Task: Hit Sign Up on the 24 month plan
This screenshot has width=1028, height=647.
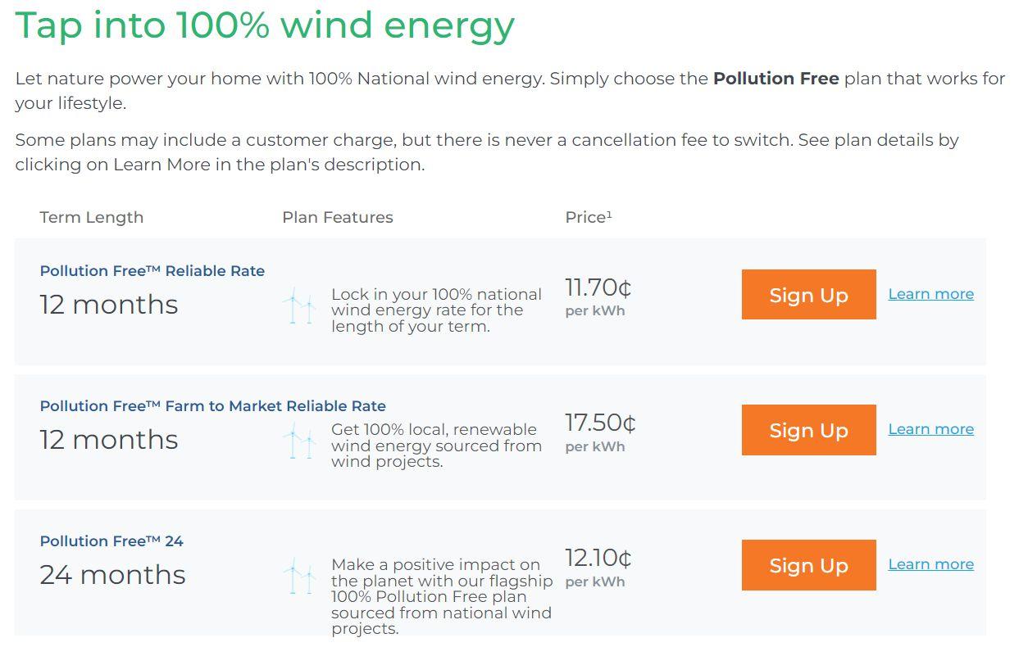Action: 808,565
